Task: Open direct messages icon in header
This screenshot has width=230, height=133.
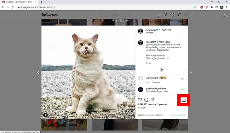Action: coord(165,14)
